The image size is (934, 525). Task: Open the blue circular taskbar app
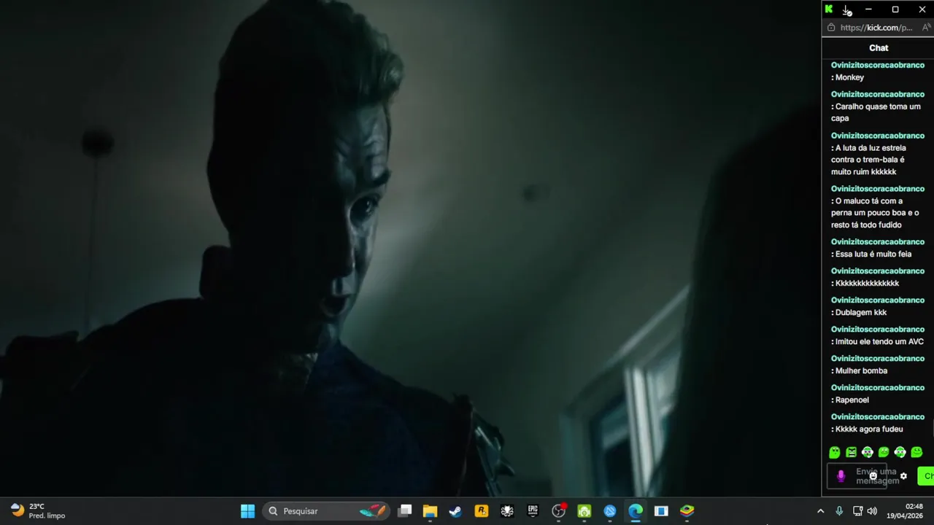(609, 511)
